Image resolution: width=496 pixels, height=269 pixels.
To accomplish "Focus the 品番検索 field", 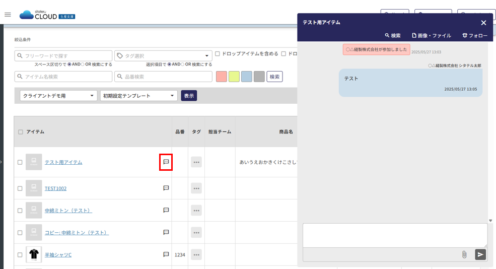I will [x=163, y=77].
